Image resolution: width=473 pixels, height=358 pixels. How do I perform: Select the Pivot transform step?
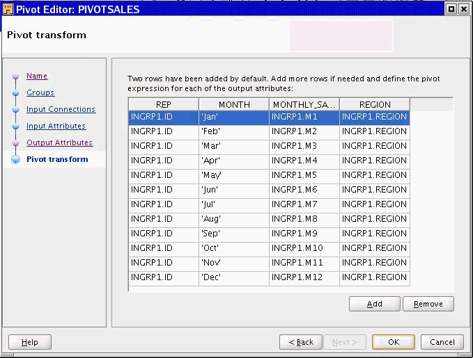point(57,159)
